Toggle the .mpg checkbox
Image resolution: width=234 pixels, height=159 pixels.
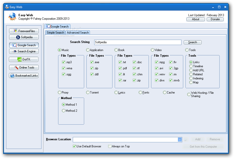(x=156, y=62)
